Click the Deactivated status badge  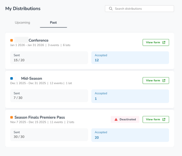[x=125, y=119]
